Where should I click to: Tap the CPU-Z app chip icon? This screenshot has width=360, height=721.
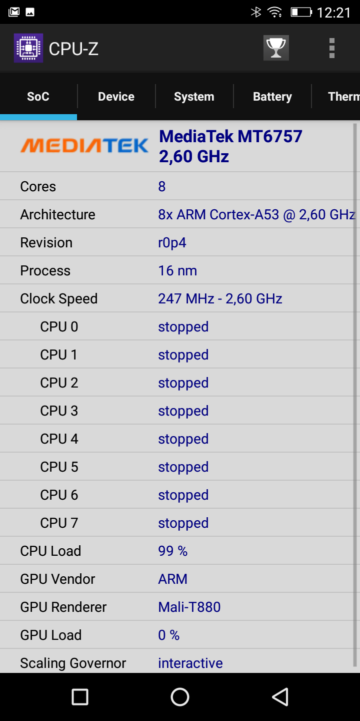coord(28,49)
